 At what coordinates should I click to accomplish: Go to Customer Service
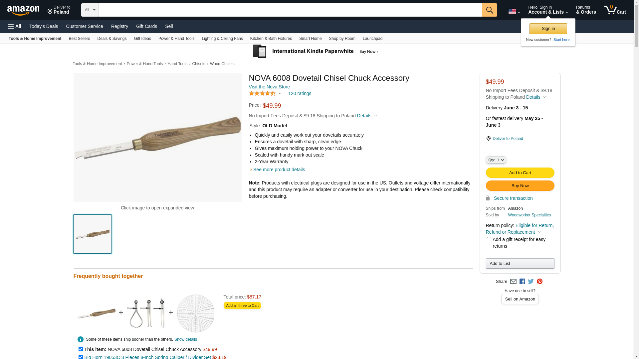(85, 26)
